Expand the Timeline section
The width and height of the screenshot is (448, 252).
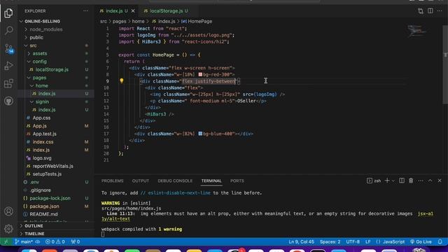pos(34,234)
